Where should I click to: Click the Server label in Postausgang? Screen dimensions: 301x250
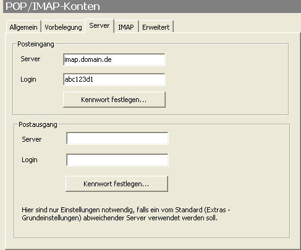point(32,139)
